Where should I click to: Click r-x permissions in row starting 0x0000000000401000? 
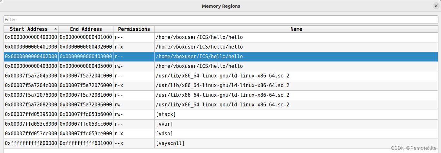pos(119,47)
